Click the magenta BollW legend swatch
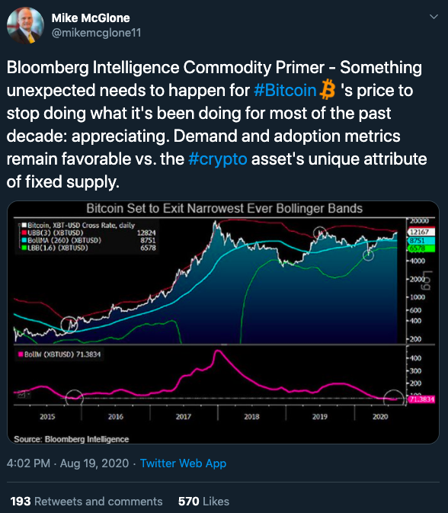The width and height of the screenshot is (448, 513). (x=21, y=354)
